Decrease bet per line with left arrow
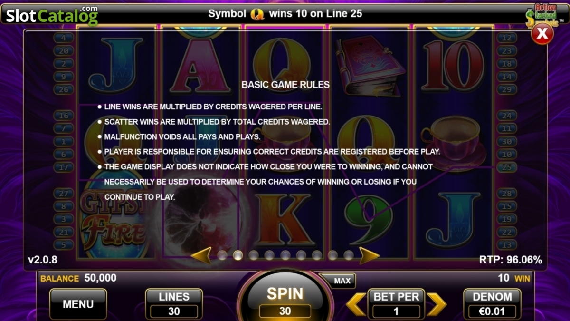Viewport: 570px width, 321px height. [x=355, y=304]
